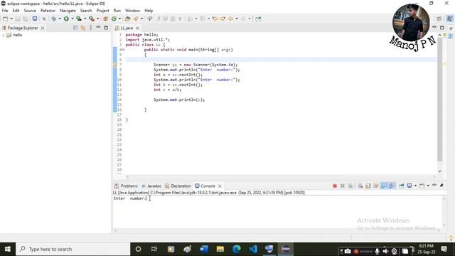This screenshot has height=256, width=455.
Task: Toggle Mark Occurrences in the toolbar
Action: coord(159,19)
